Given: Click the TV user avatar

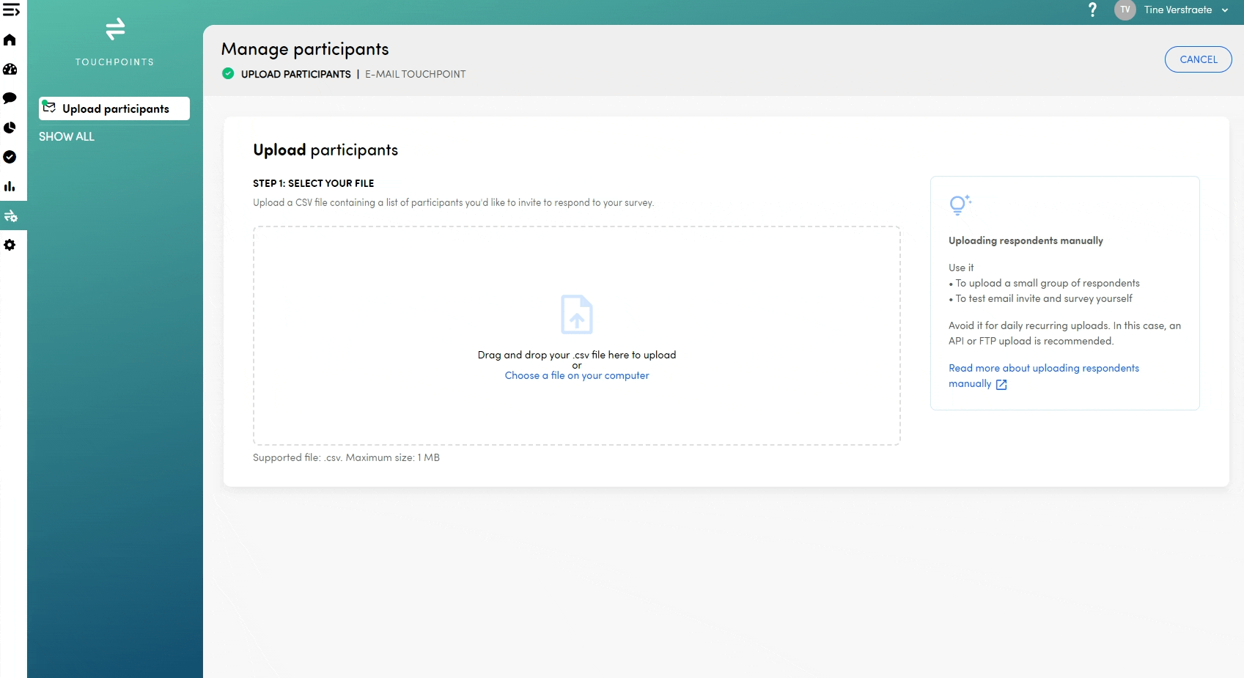Looking at the screenshot, I should point(1125,10).
